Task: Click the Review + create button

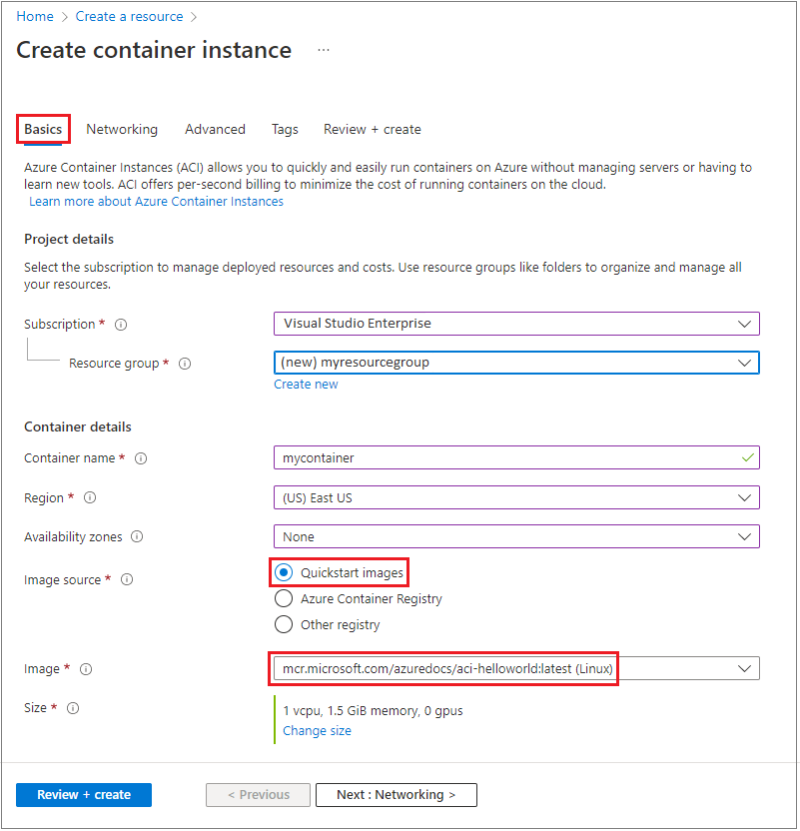Action: tap(83, 794)
